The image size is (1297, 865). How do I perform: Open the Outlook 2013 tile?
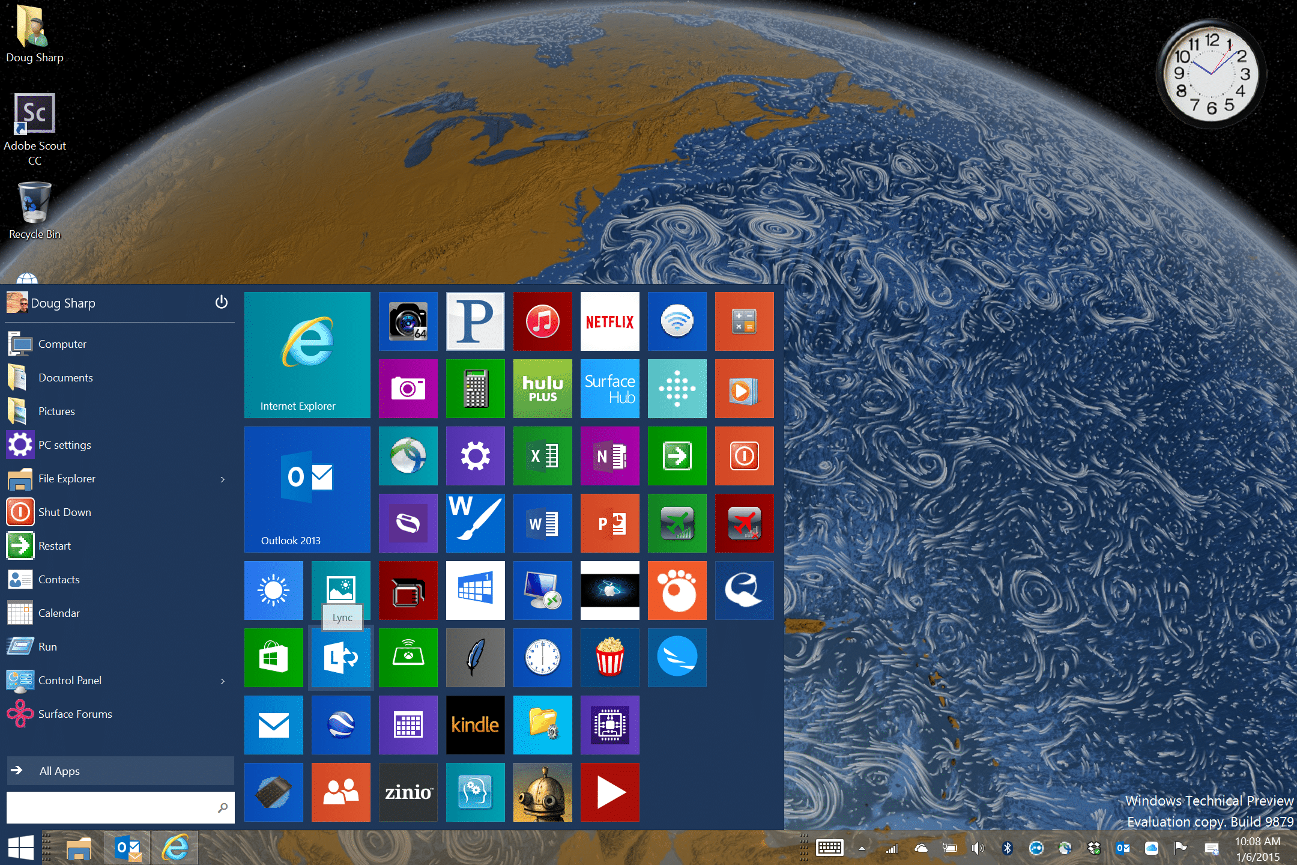307,490
